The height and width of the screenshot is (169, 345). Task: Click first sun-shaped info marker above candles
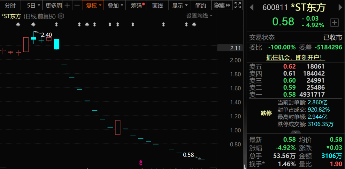point(18,25)
